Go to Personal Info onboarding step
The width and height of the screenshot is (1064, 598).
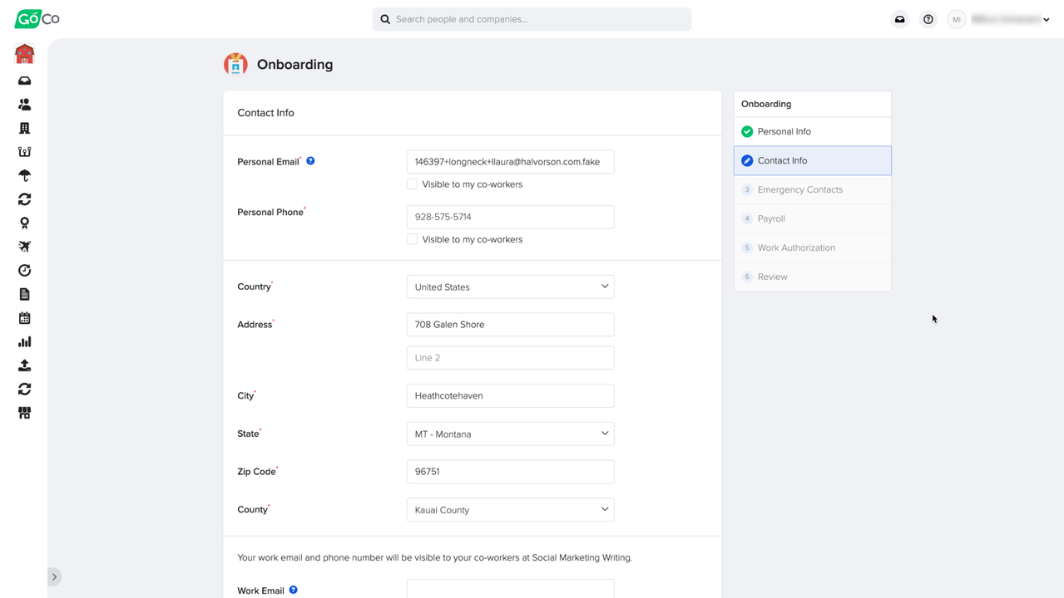784,131
